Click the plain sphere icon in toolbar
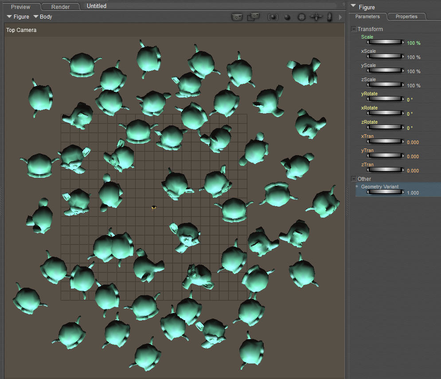The width and height of the screenshot is (441, 379). [287, 17]
